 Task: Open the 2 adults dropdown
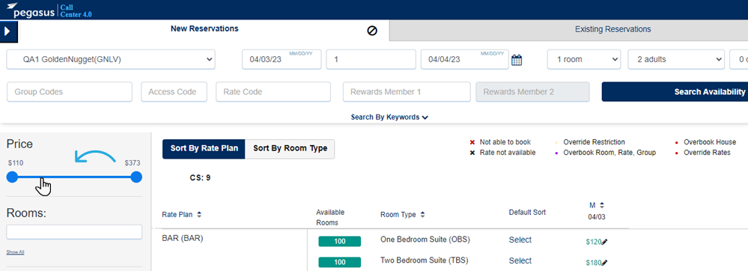tap(676, 60)
